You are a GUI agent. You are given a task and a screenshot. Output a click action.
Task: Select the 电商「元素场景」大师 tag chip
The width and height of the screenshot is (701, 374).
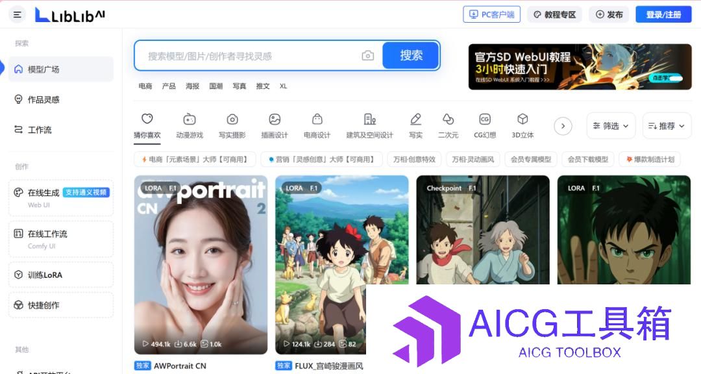tap(195, 159)
